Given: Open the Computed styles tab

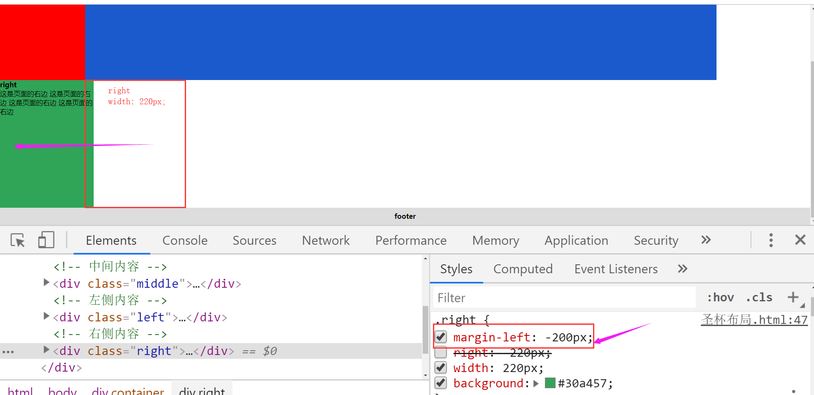Looking at the screenshot, I should [x=523, y=269].
